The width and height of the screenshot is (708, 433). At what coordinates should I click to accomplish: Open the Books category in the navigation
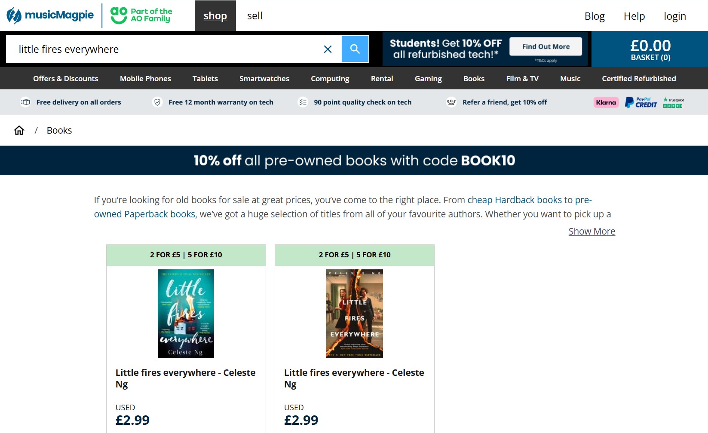[x=474, y=78]
